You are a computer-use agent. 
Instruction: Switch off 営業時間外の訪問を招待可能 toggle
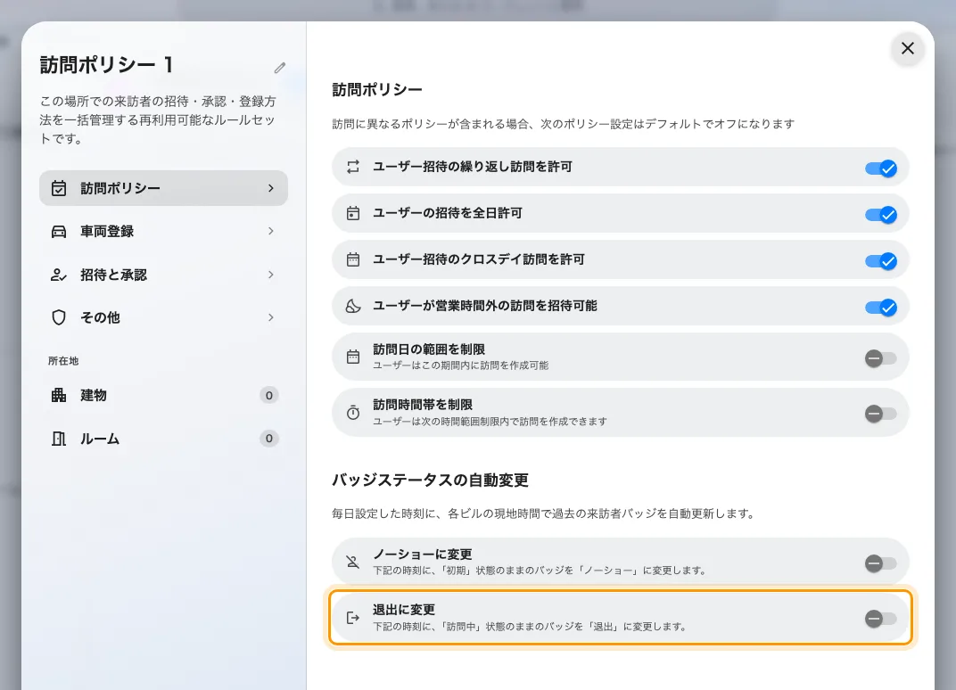click(881, 308)
